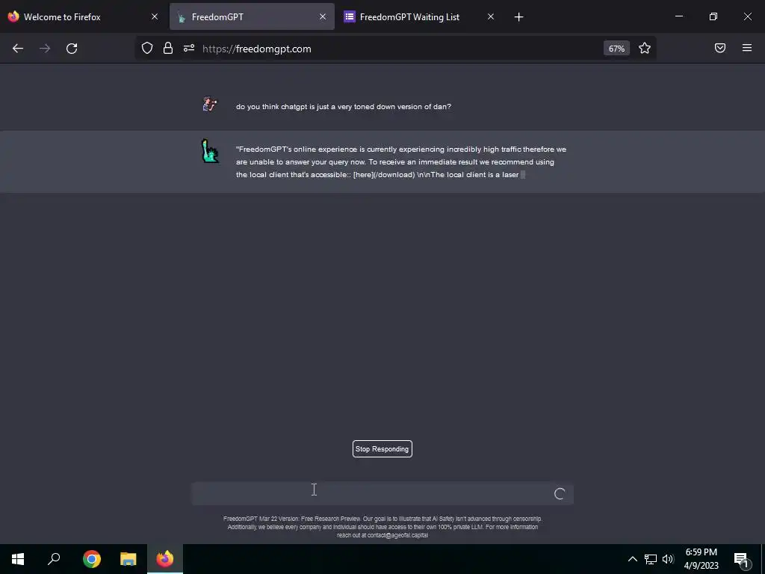This screenshot has width=765, height=574.
Task: Click the Firefox taskbar icon
Action: (x=165, y=559)
